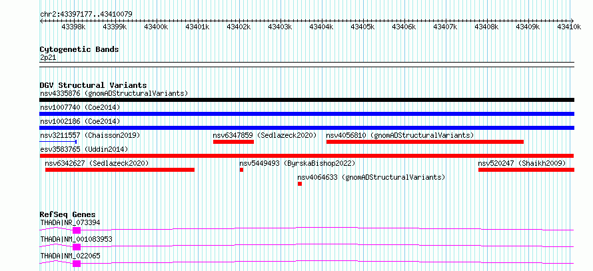593x271 pixels.
Task: Open the nsv1002186 (Coe2014) label
Action: coord(80,121)
